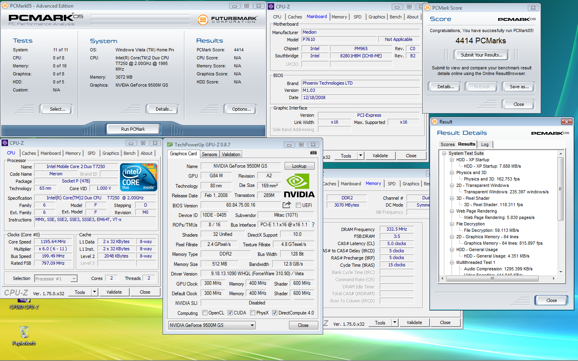The image size is (578, 361).
Task: Click Details... button under System
Action: 164,109
